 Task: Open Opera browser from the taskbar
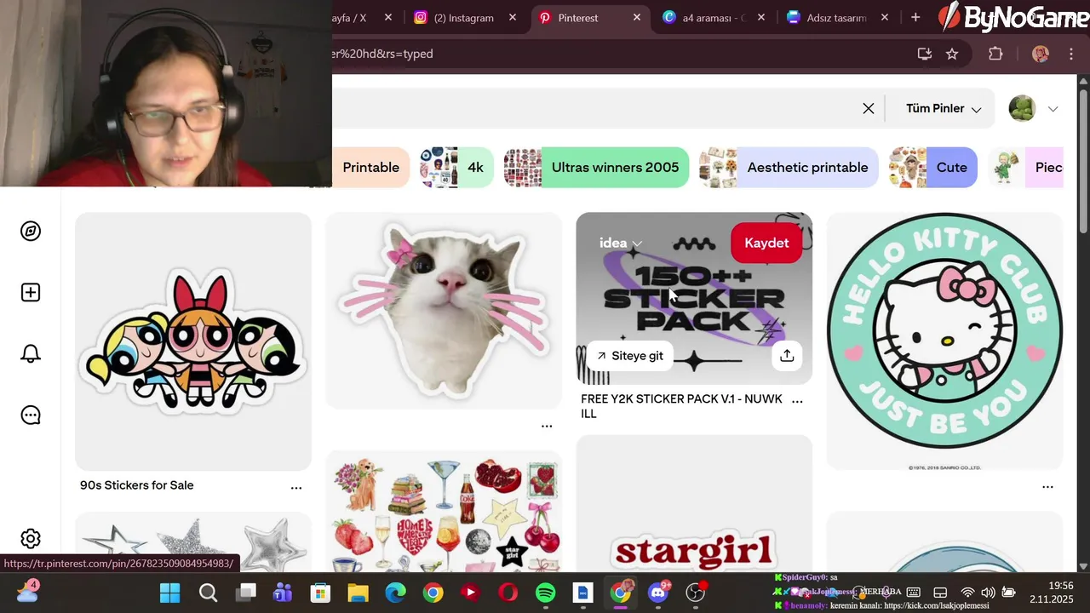[x=508, y=592]
